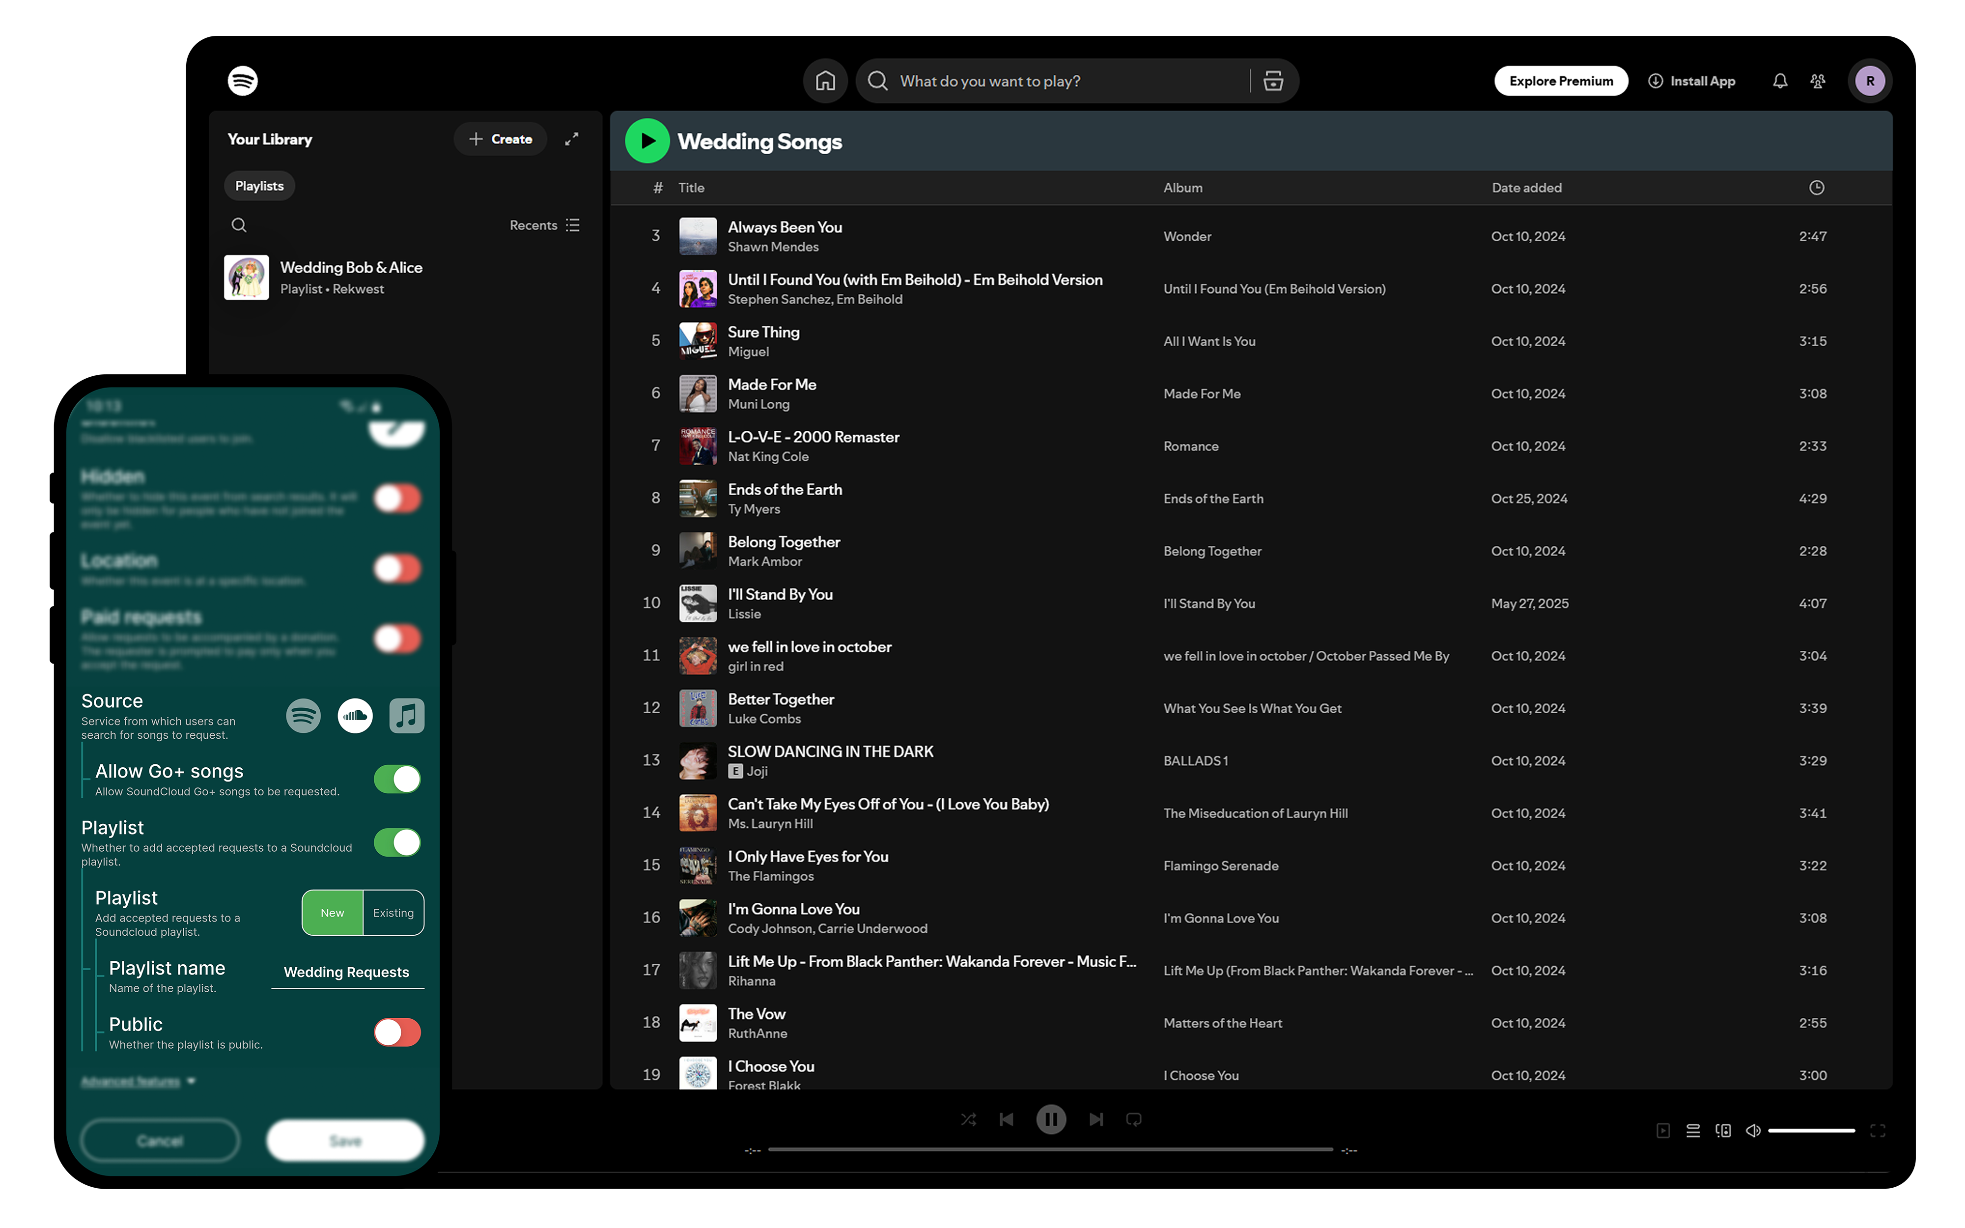The width and height of the screenshot is (1965, 1228).
Task: Toggle shuffle in player bar
Action: point(968,1119)
